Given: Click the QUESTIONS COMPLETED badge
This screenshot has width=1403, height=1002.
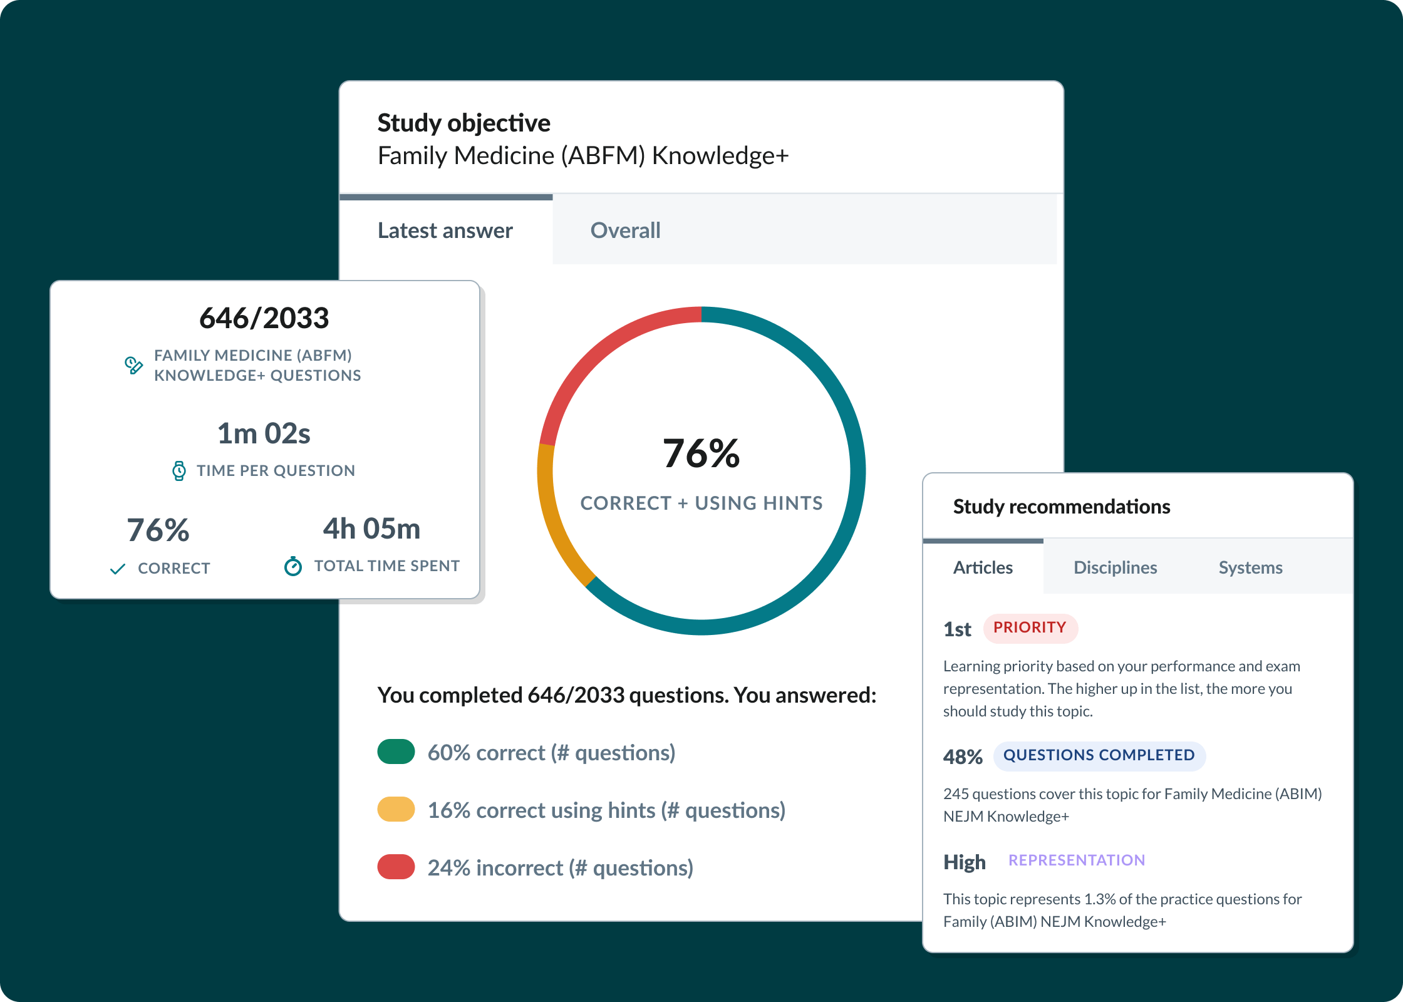Looking at the screenshot, I should tap(1099, 756).
